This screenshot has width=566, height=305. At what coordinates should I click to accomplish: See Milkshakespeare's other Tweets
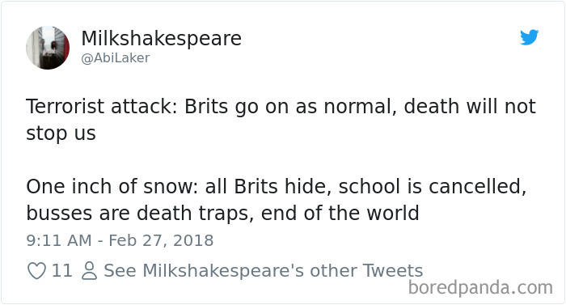(263, 271)
